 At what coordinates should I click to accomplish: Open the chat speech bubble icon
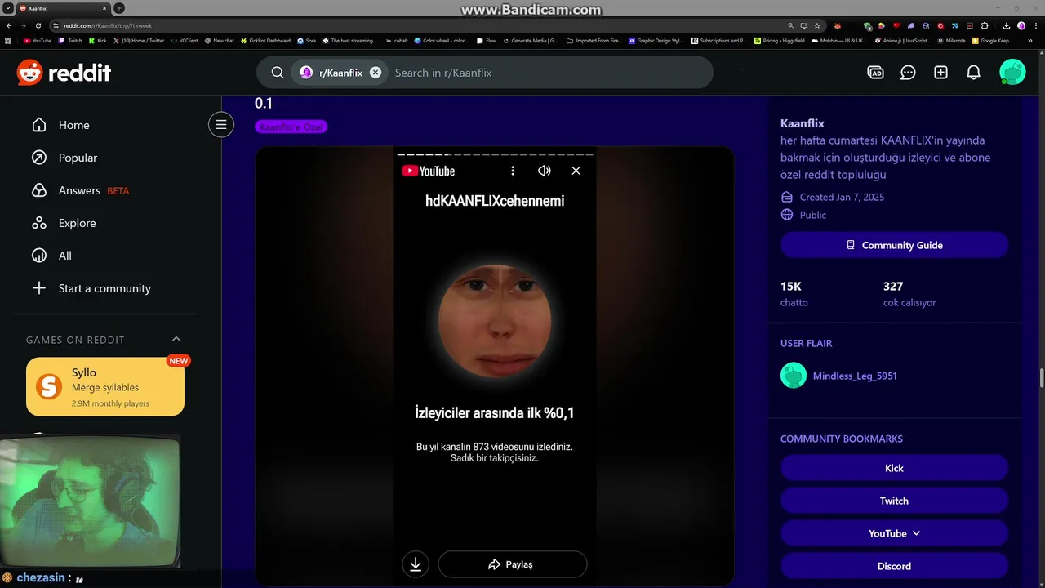[908, 73]
